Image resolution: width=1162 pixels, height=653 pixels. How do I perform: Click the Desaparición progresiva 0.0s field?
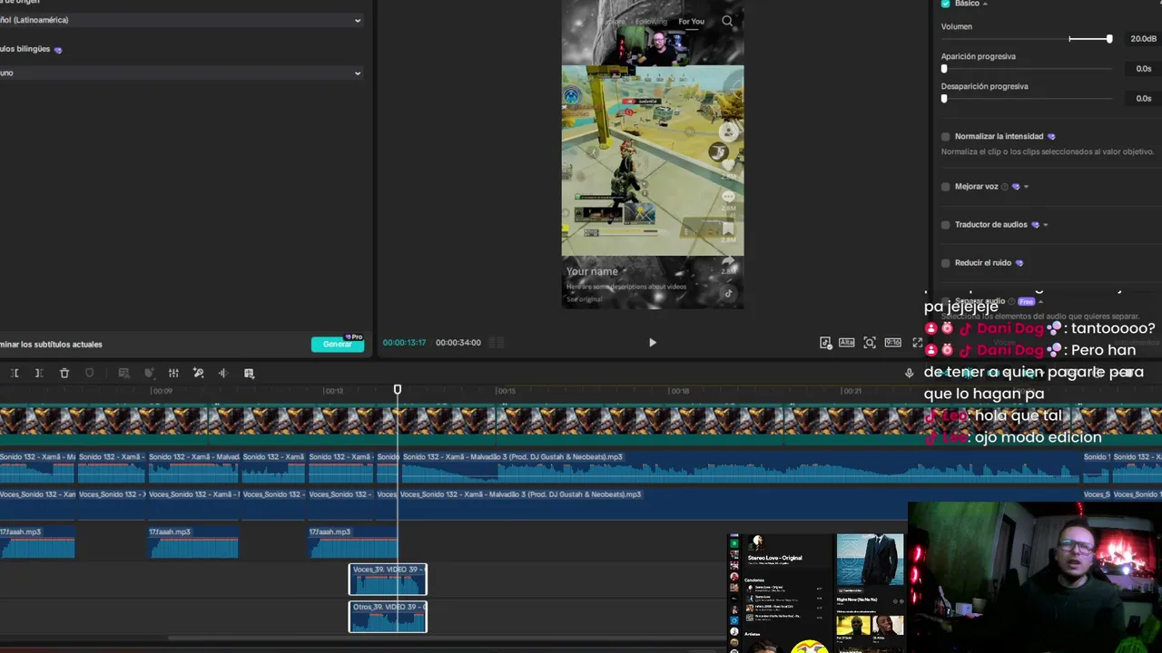tap(1144, 99)
